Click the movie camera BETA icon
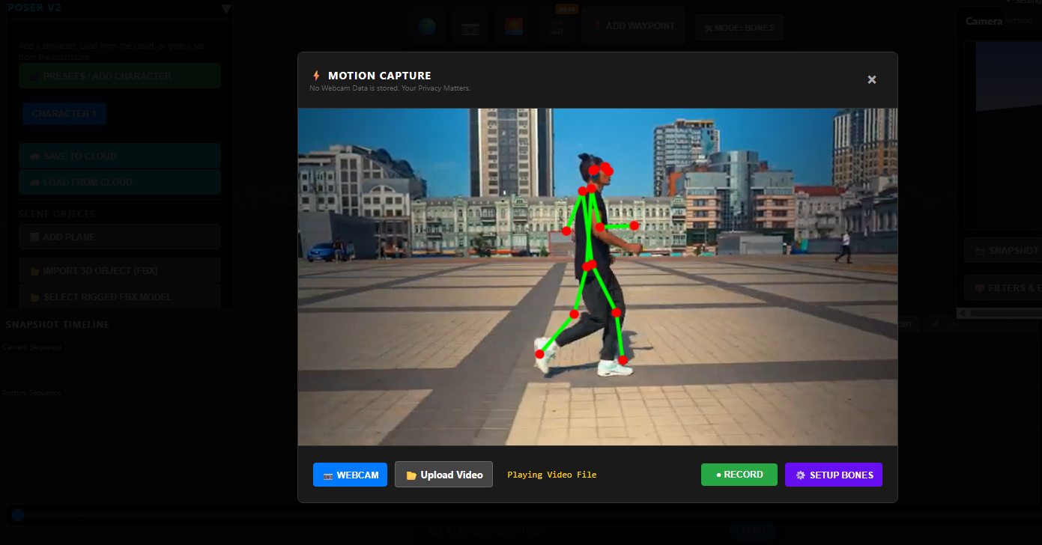Screen dimensions: 1042x545 (x=557, y=28)
